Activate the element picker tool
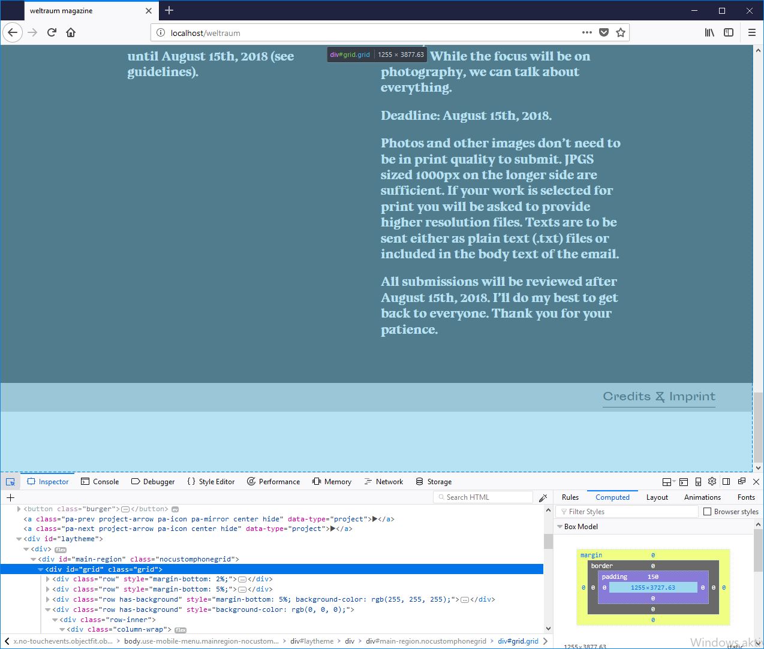 tap(10, 482)
